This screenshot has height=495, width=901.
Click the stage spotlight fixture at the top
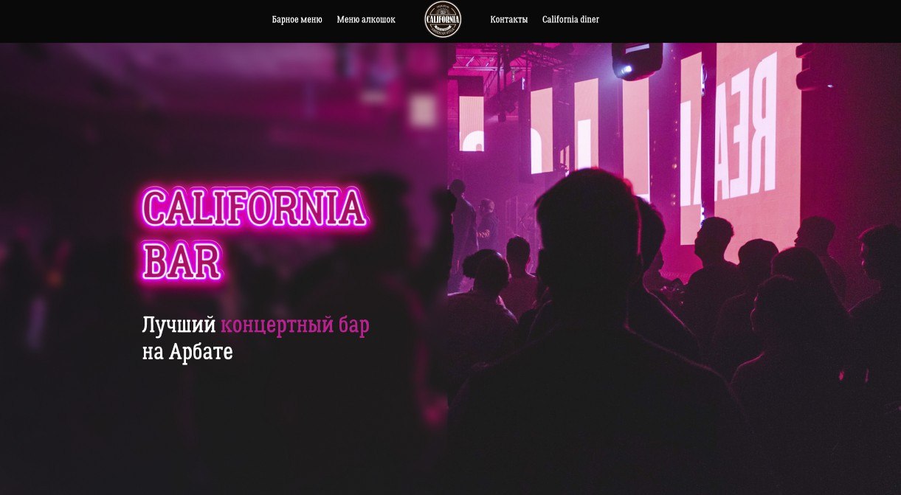pos(636,60)
